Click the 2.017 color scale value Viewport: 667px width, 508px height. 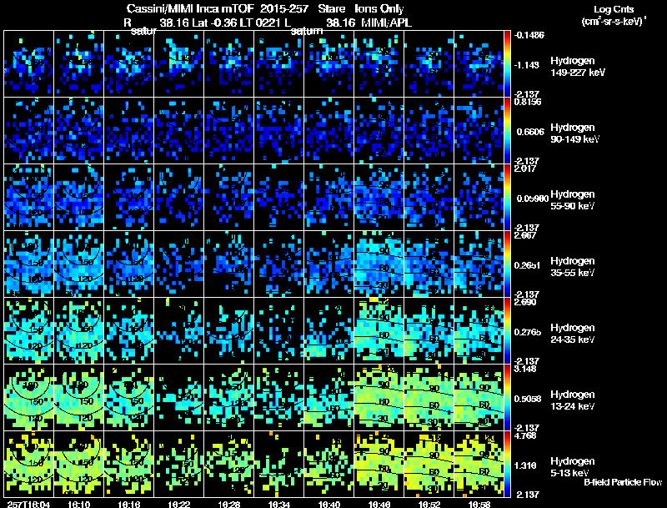coord(525,168)
